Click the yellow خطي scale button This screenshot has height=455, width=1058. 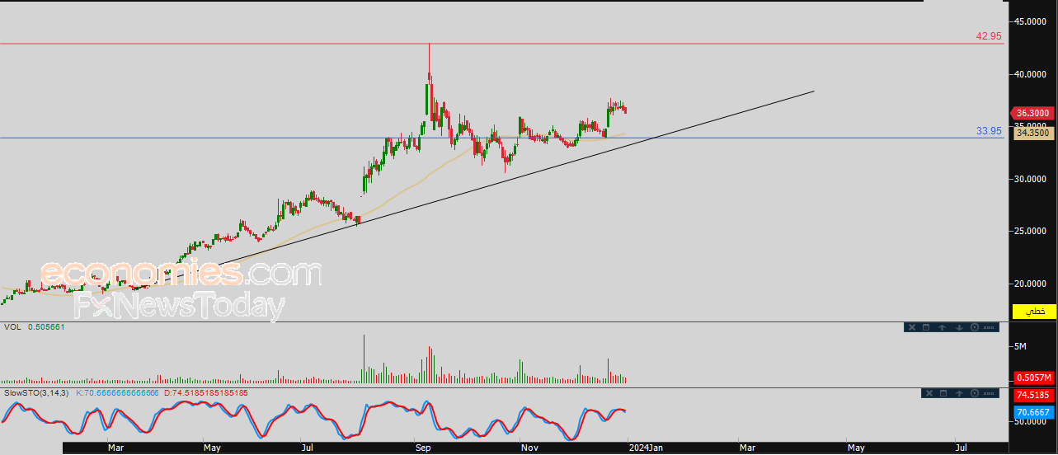click(1034, 312)
